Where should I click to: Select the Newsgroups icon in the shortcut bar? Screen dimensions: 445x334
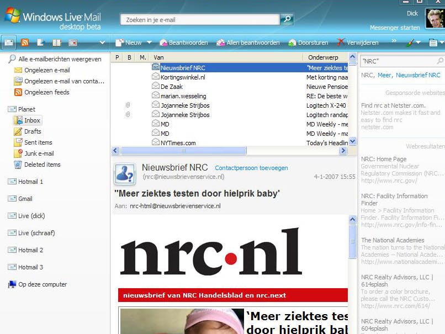coord(72,42)
